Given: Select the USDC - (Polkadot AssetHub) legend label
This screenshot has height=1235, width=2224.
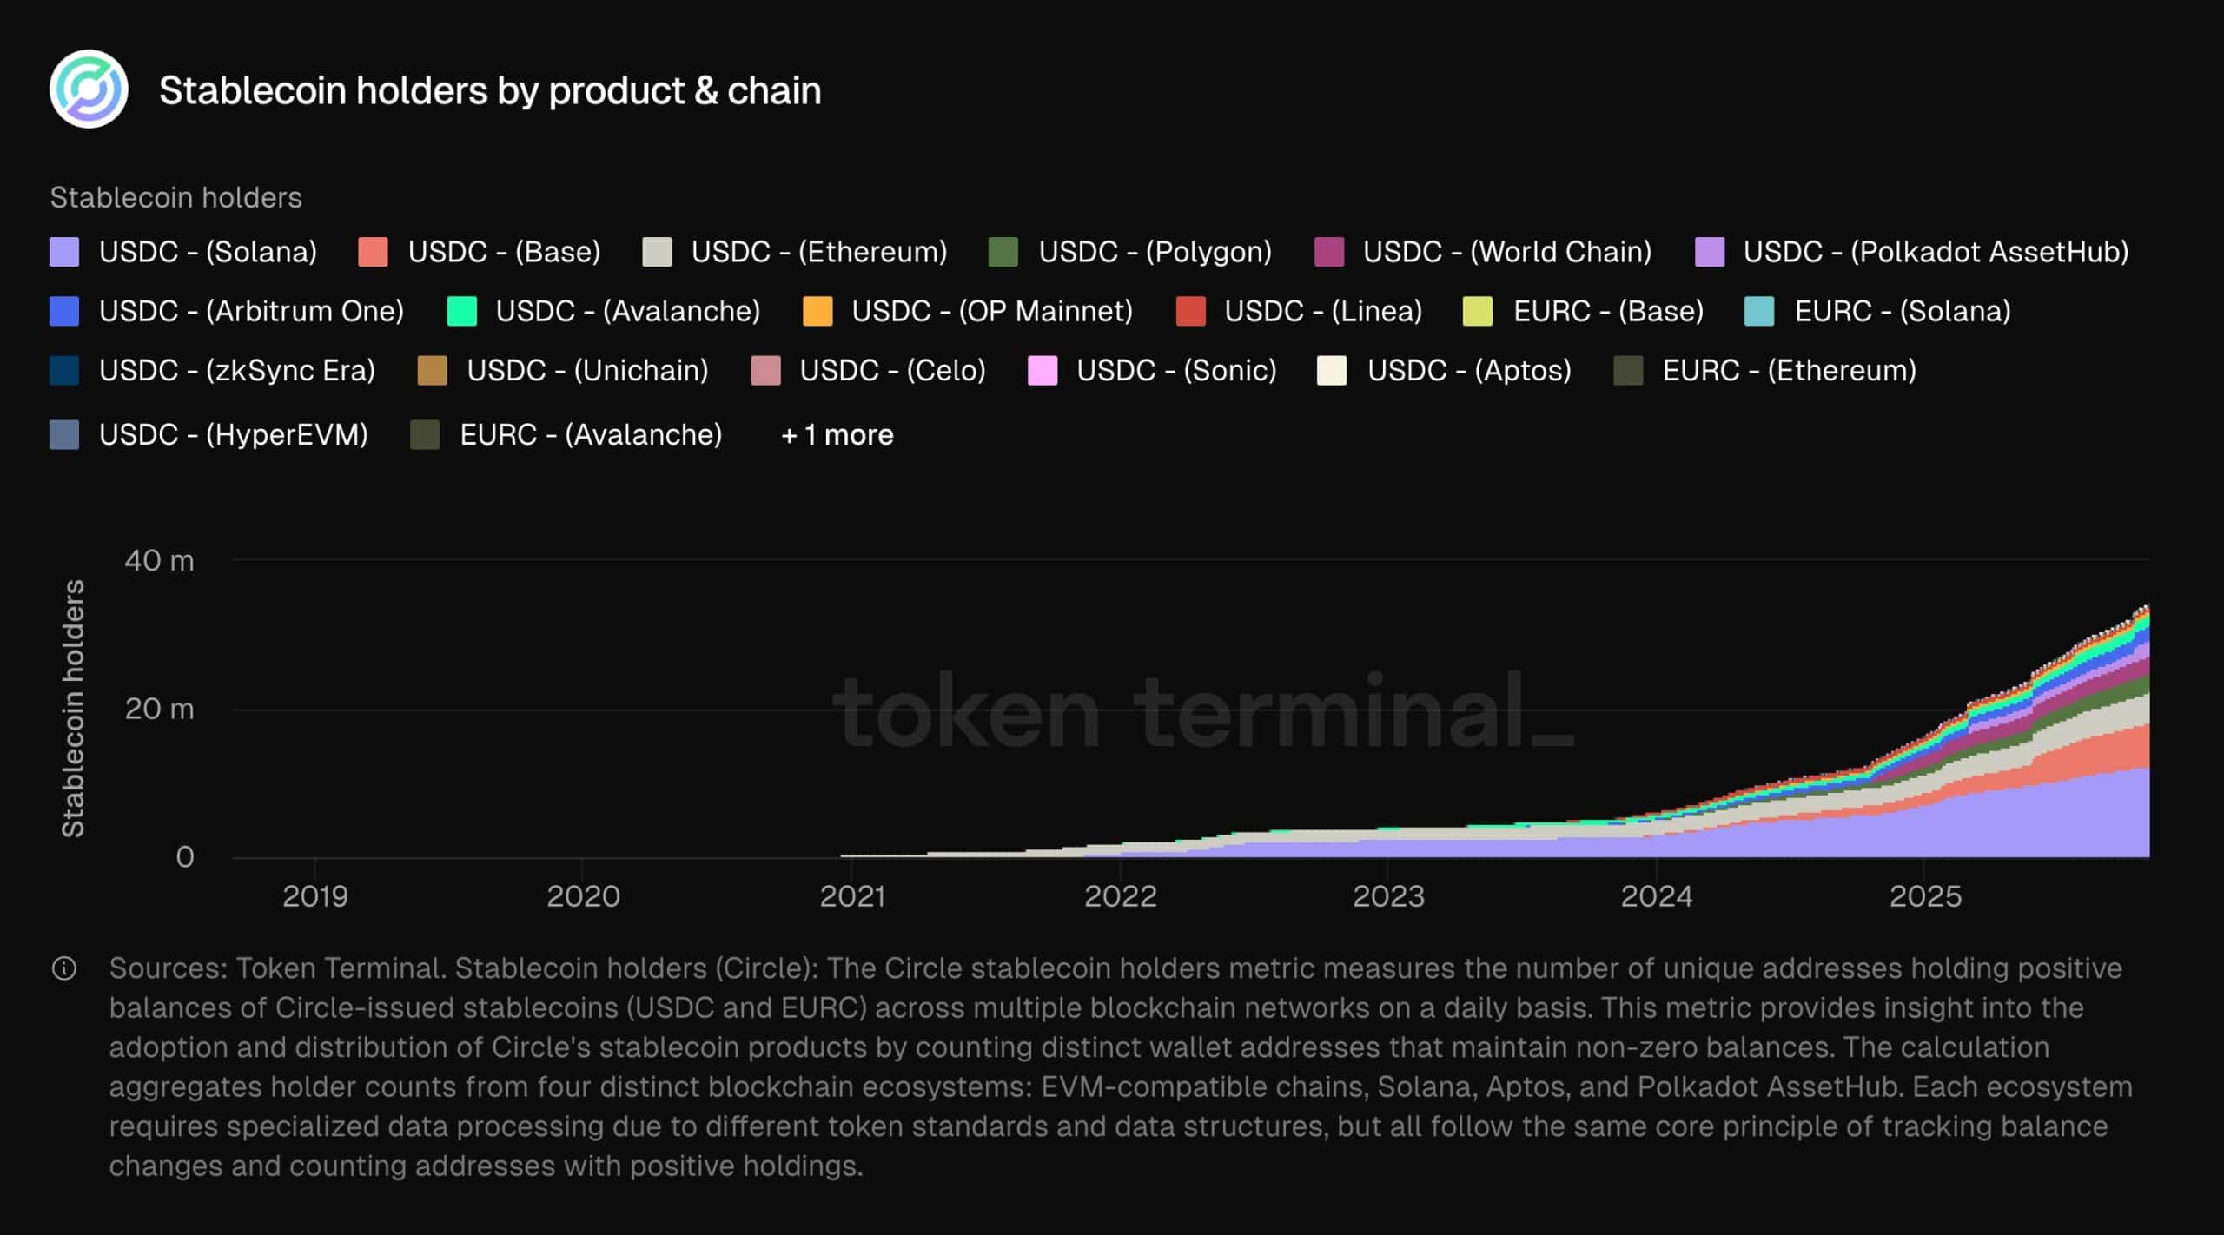Looking at the screenshot, I should point(1936,252).
